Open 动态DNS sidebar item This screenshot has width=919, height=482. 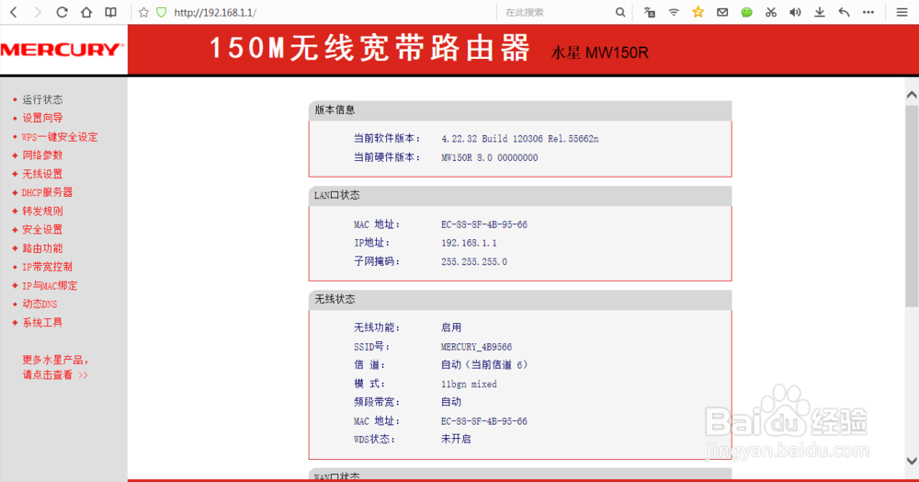click(x=40, y=304)
